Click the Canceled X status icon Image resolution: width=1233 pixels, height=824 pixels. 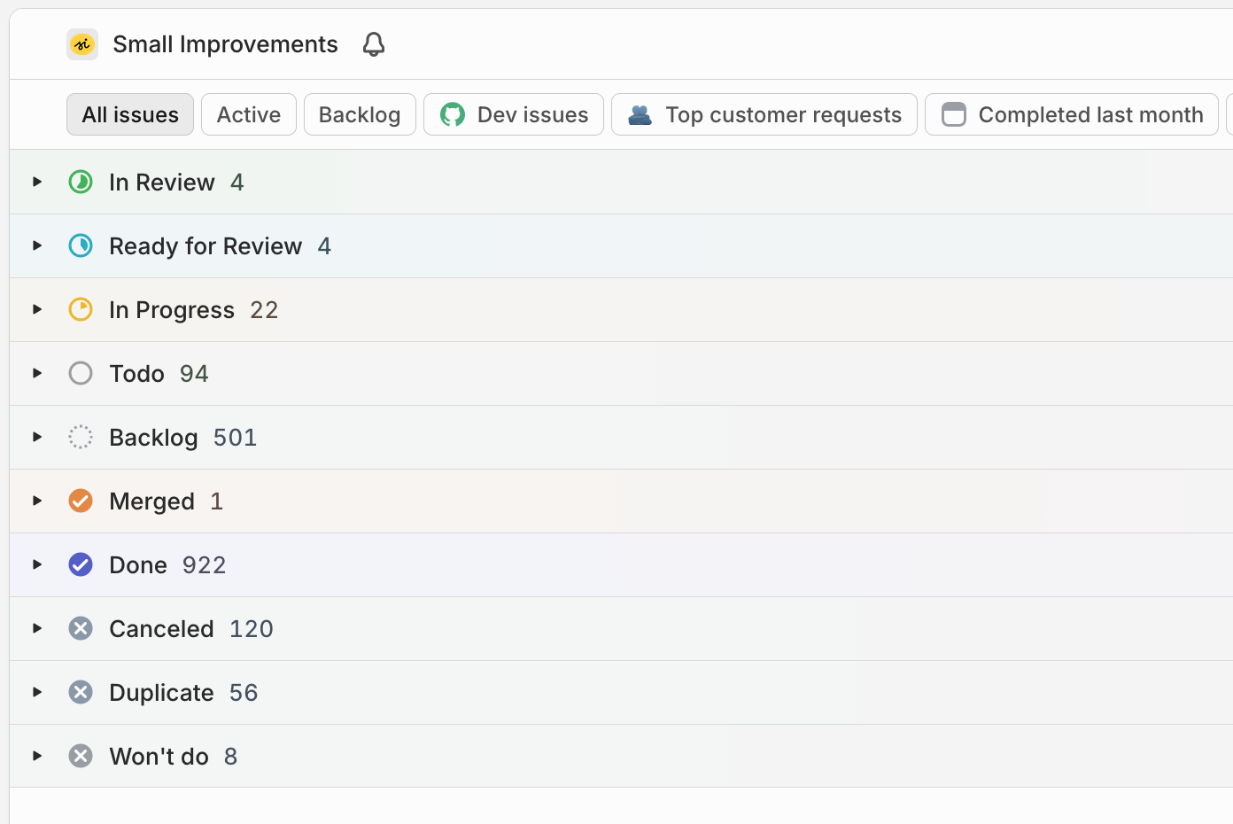point(81,629)
